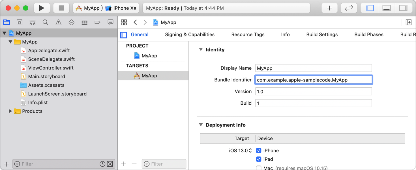Click the Build number field

coord(314,103)
